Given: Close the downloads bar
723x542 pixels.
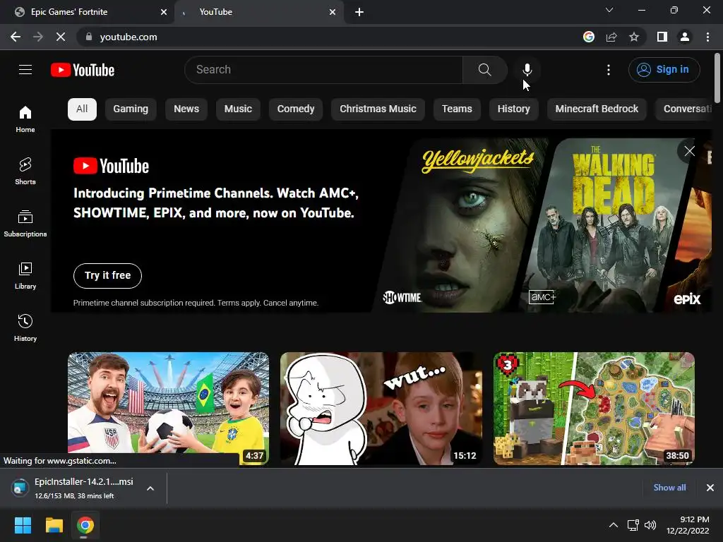Looking at the screenshot, I should coord(710,488).
